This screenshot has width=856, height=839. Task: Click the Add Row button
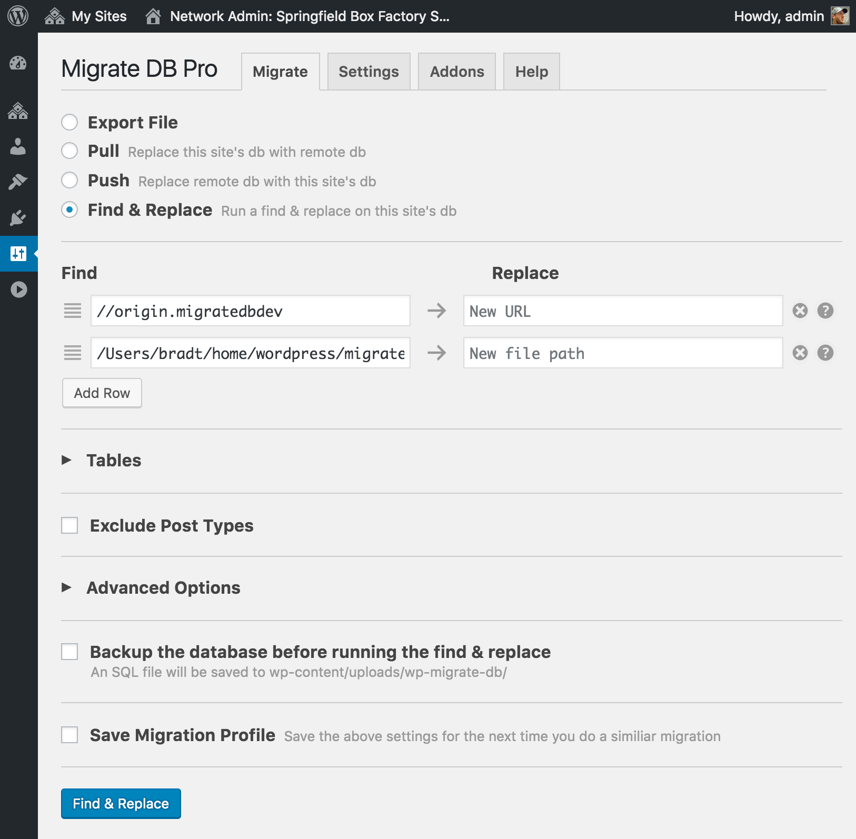coord(102,393)
